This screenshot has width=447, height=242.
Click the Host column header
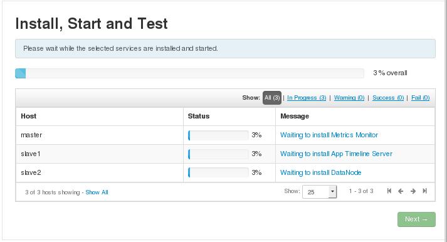[28, 116]
